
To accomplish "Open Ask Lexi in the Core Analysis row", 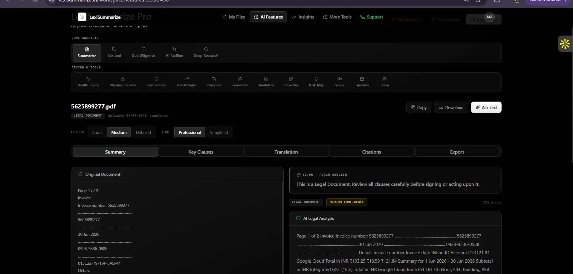I will (x=114, y=53).
